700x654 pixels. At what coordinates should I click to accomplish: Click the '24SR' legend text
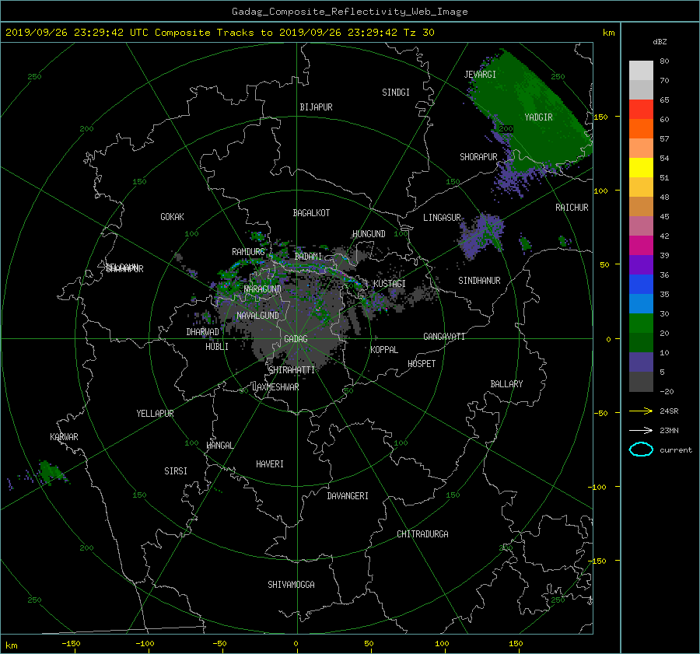click(x=669, y=411)
